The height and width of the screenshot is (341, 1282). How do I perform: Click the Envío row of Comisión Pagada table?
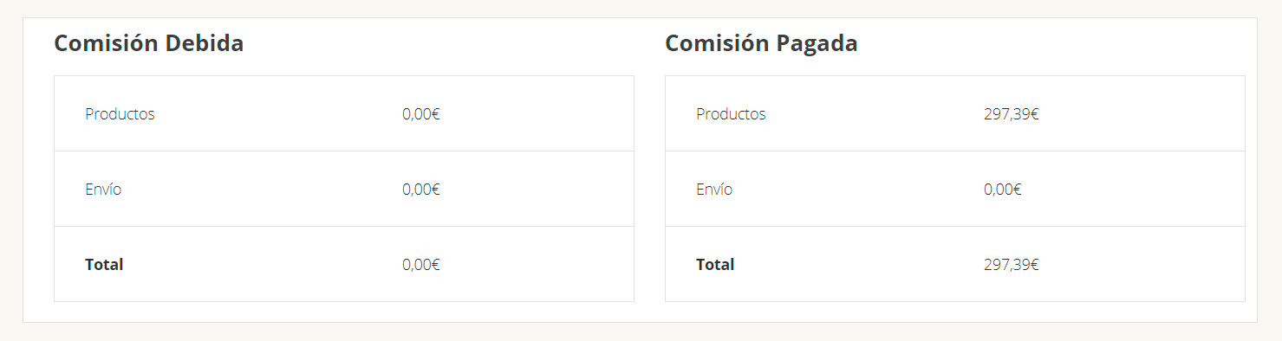pos(955,189)
